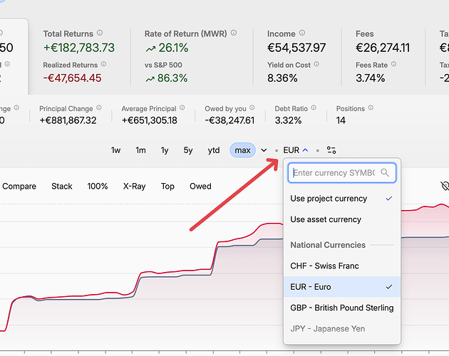The height and width of the screenshot is (356, 449).
Task: Click the Yield on Cost value 8.36%
Action: (282, 78)
